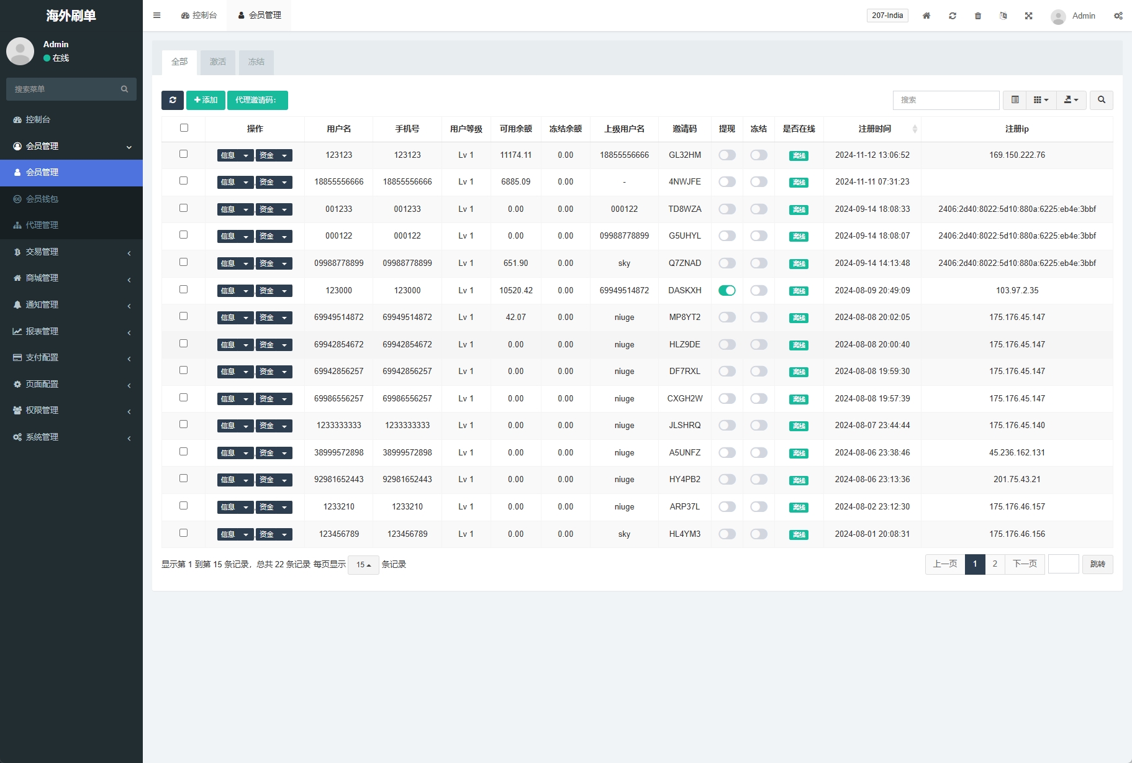Sort by the 注册时间 column header
This screenshot has width=1132, height=763.
(874, 129)
